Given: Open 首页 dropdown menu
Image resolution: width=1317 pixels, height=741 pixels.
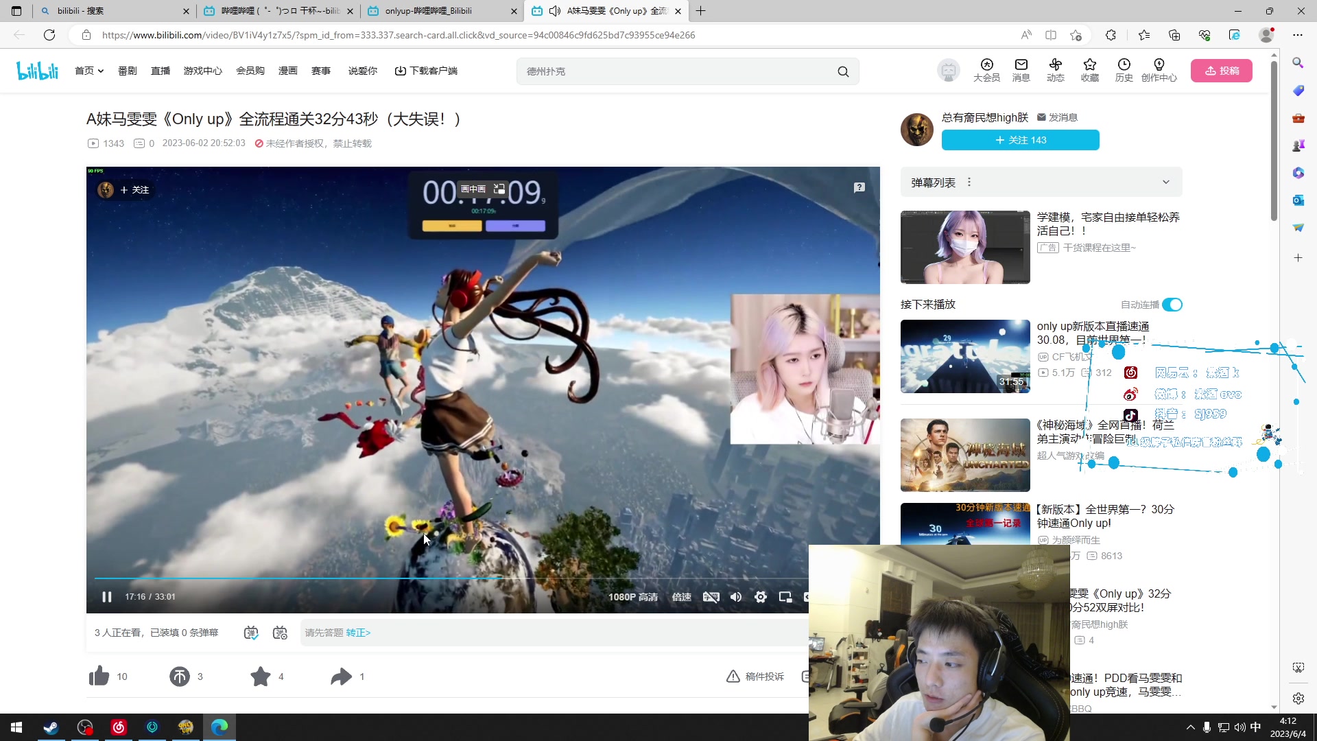Looking at the screenshot, I should click(x=89, y=71).
